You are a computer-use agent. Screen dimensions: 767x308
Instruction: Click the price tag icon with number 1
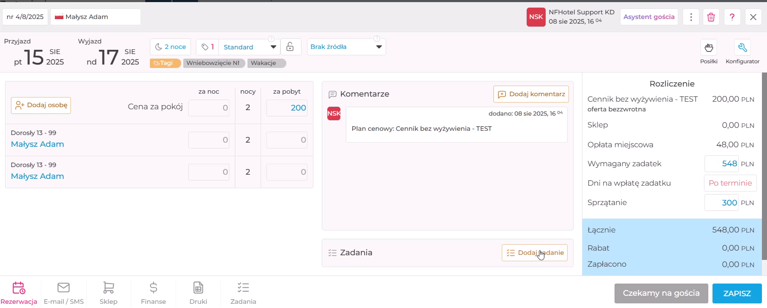207,47
